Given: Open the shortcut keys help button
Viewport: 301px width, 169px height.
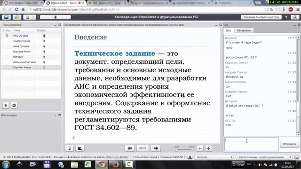Looking at the screenshot, I should [261, 17].
